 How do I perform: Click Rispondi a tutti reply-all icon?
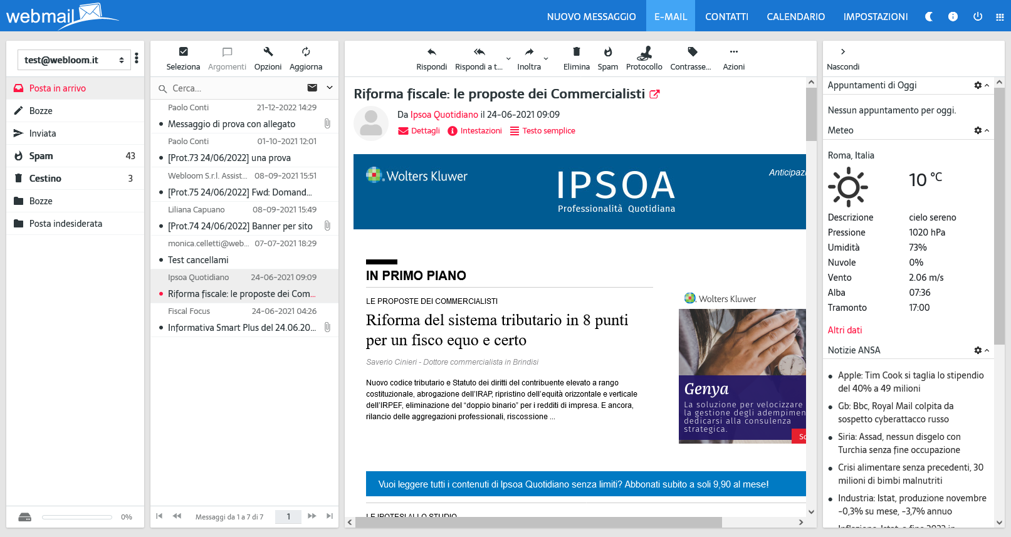(x=479, y=52)
